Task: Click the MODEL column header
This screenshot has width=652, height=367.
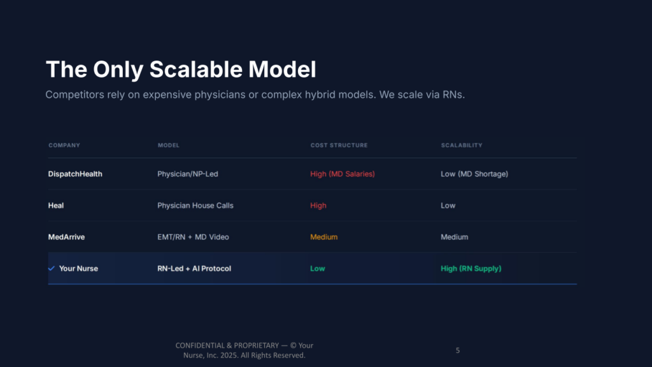Action: pyautogui.click(x=169, y=145)
